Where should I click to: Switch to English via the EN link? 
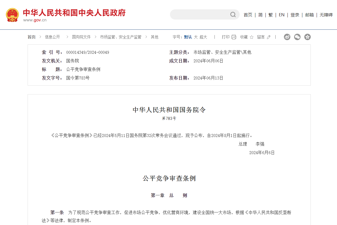pos(281,15)
